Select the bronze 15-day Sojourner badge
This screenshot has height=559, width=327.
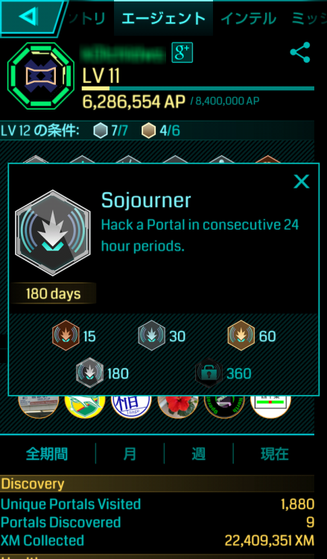(66, 335)
